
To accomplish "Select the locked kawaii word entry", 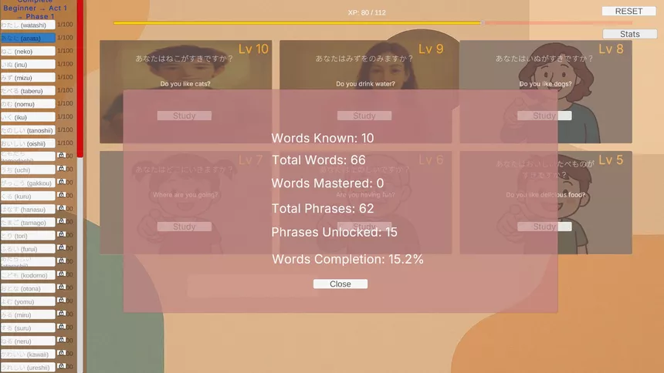I will (28, 354).
